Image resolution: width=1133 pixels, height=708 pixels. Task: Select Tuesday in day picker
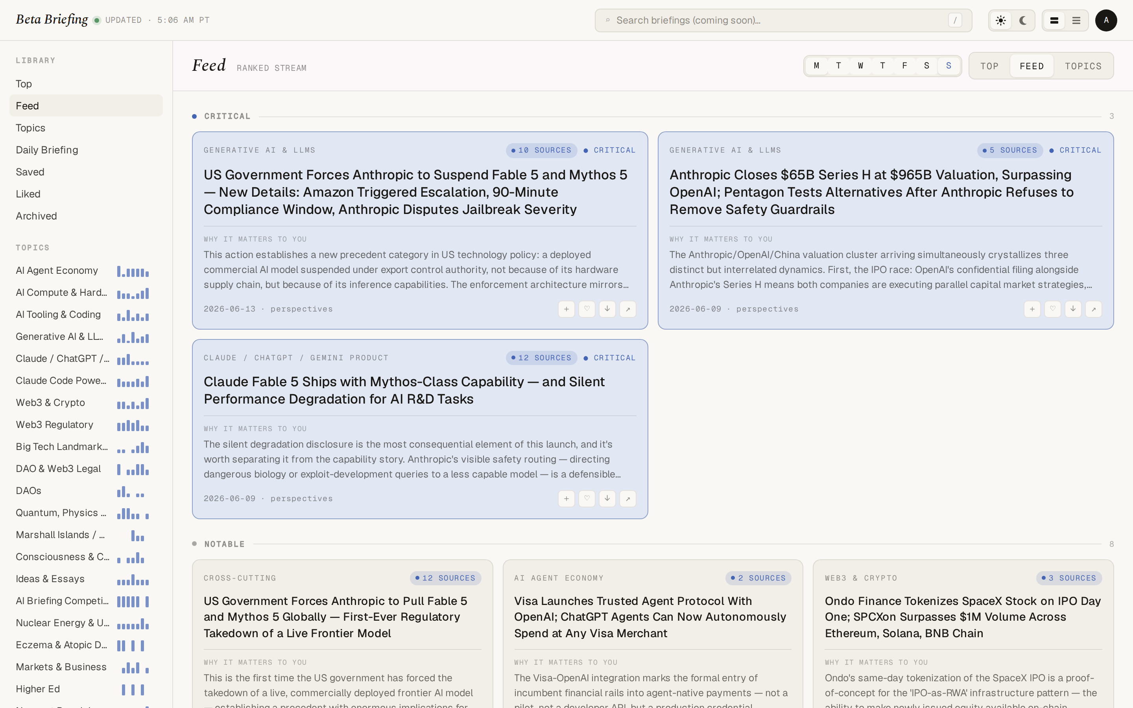pyautogui.click(x=838, y=66)
